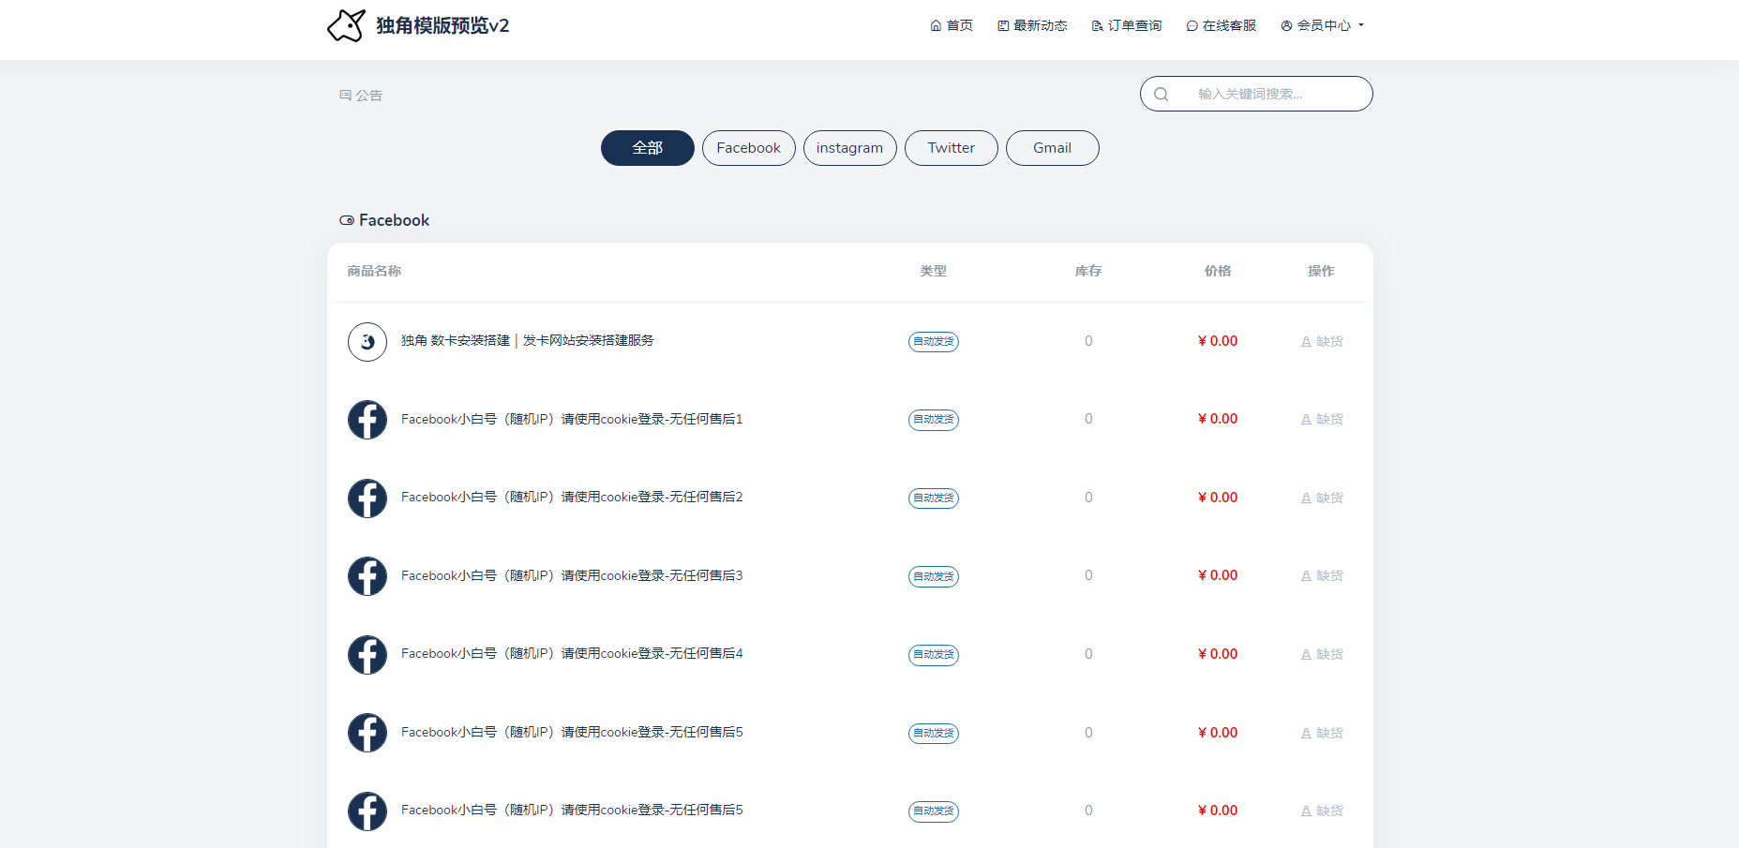Open 独角 数卡安装搭建 product link
The image size is (1739, 848).
pyautogui.click(x=526, y=340)
